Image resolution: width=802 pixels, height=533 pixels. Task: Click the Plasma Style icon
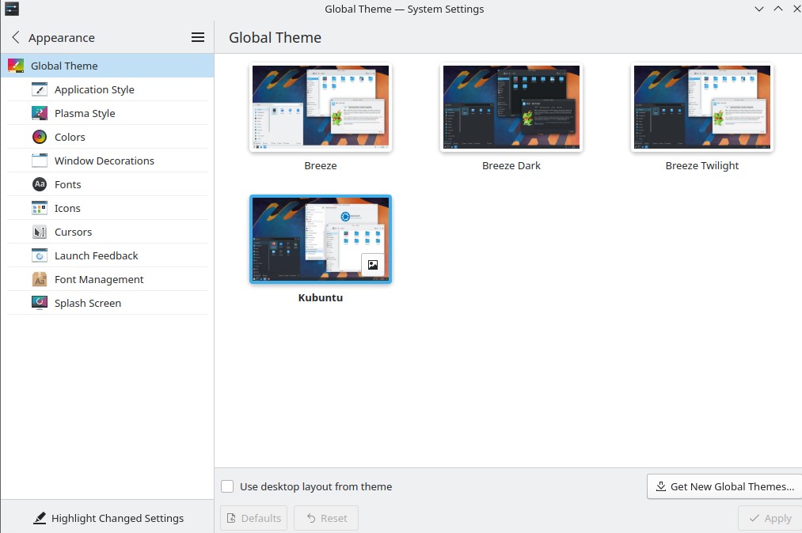[x=40, y=113]
